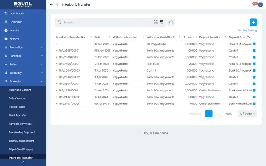Open action icon for TRF/2411/00001 row
Image resolution: width=266 pixels, height=166 pixels.
click(x=254, y=90)
